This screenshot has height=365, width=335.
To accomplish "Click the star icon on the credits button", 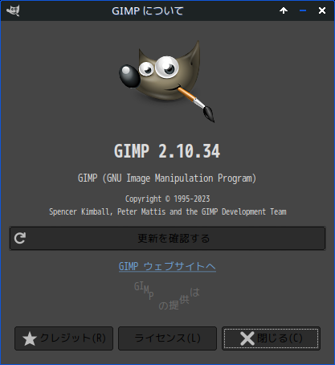I will pyautogui.click(x=30, y=338).
